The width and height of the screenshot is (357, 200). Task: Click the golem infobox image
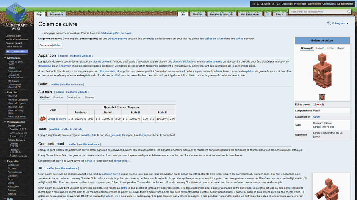[x=322, y=71]
